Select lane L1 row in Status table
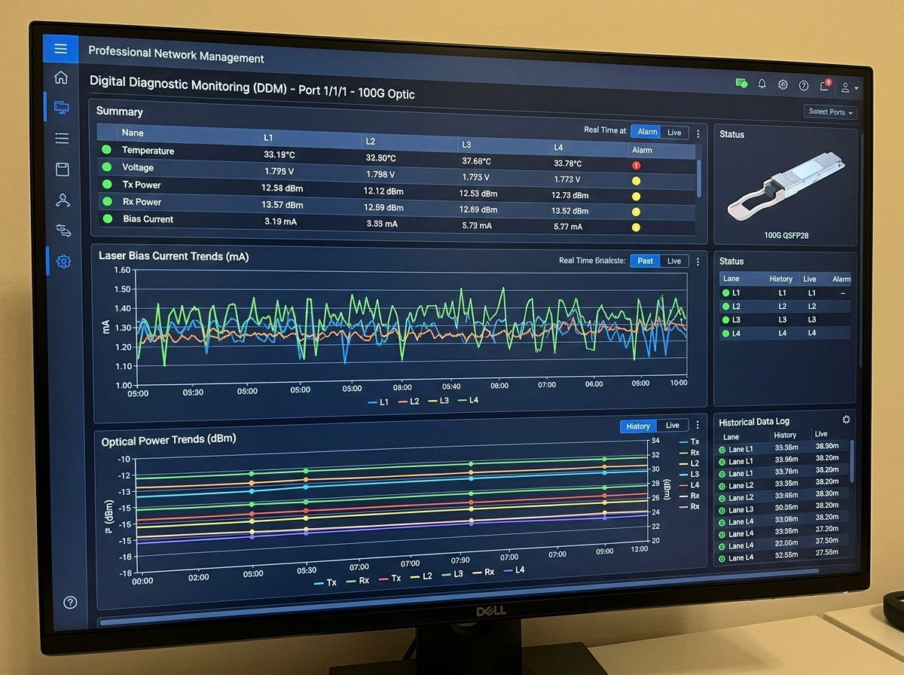Image resolution: width=904 pixels, height=675 pixels. tap(785, 292)
